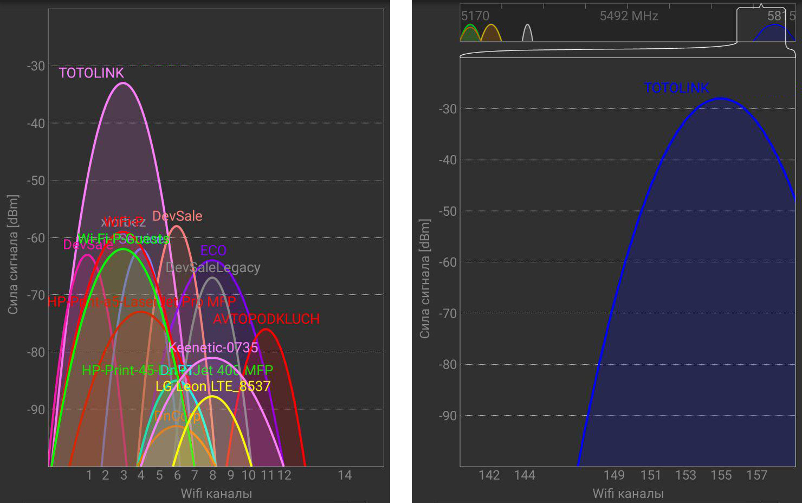Click the 5170 frequency label in the overview strip
The height and width of the screenshot is (503, 802).
(475, 16)
